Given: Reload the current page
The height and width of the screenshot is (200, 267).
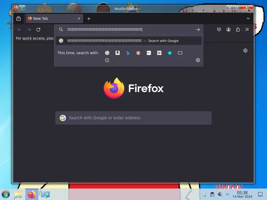Looking at the screenshot, I should (38, 30).
